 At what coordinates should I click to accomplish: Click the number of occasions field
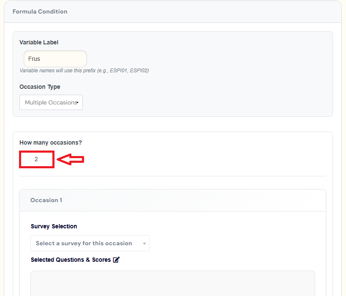click(36, 159)
